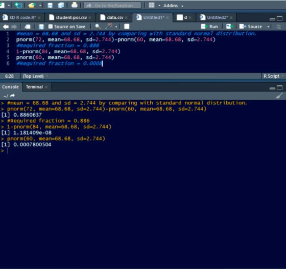Click console output 0.8860637
The image size is (286, 269).
click(x=28, y=115)
